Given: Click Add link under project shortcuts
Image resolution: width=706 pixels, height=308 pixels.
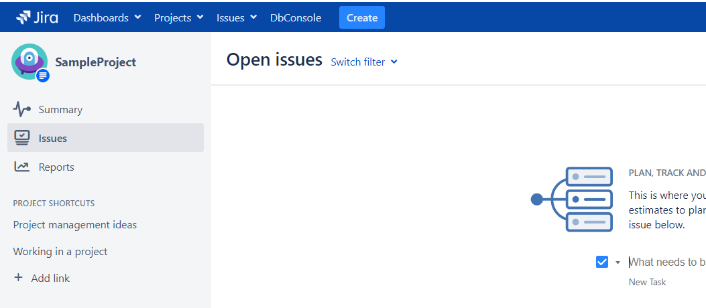Looking at the screenshot, I should [50, 278].
